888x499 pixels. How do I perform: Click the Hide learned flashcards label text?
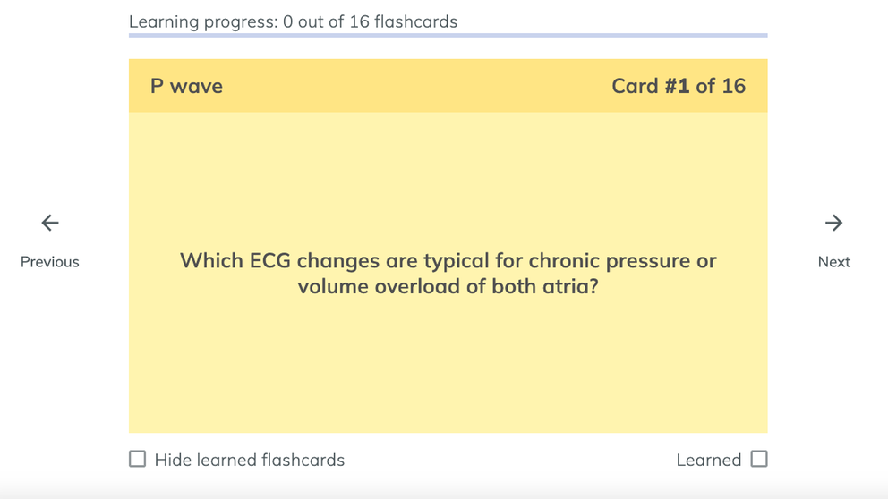pyautogui.click(x=249, y=460)
